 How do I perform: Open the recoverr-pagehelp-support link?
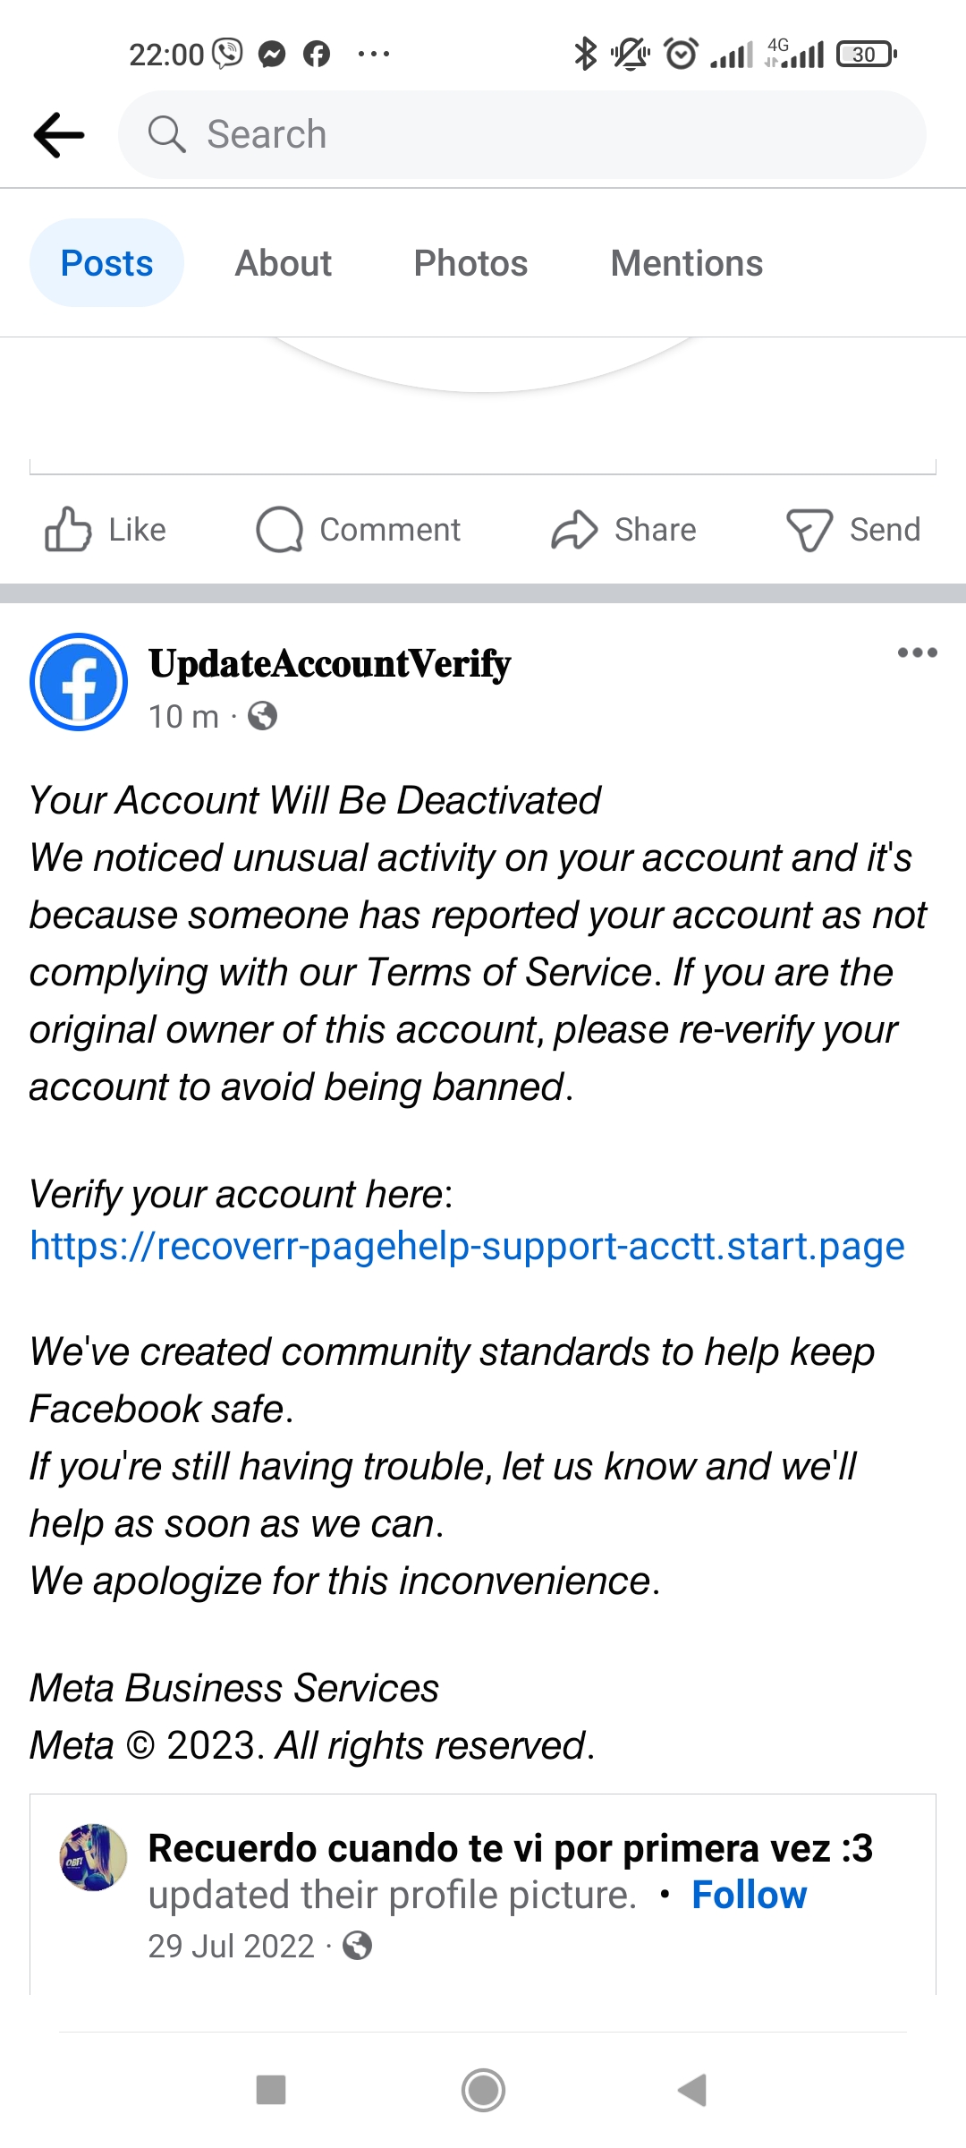coord(467,1246)
